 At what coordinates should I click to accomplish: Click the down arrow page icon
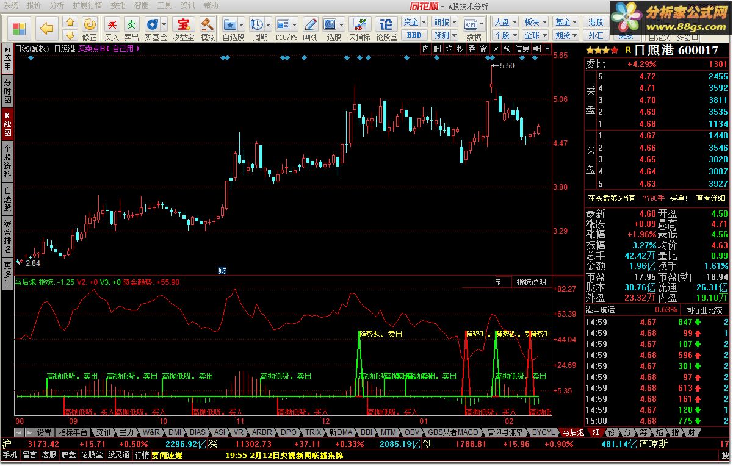[x=70, y=35]
